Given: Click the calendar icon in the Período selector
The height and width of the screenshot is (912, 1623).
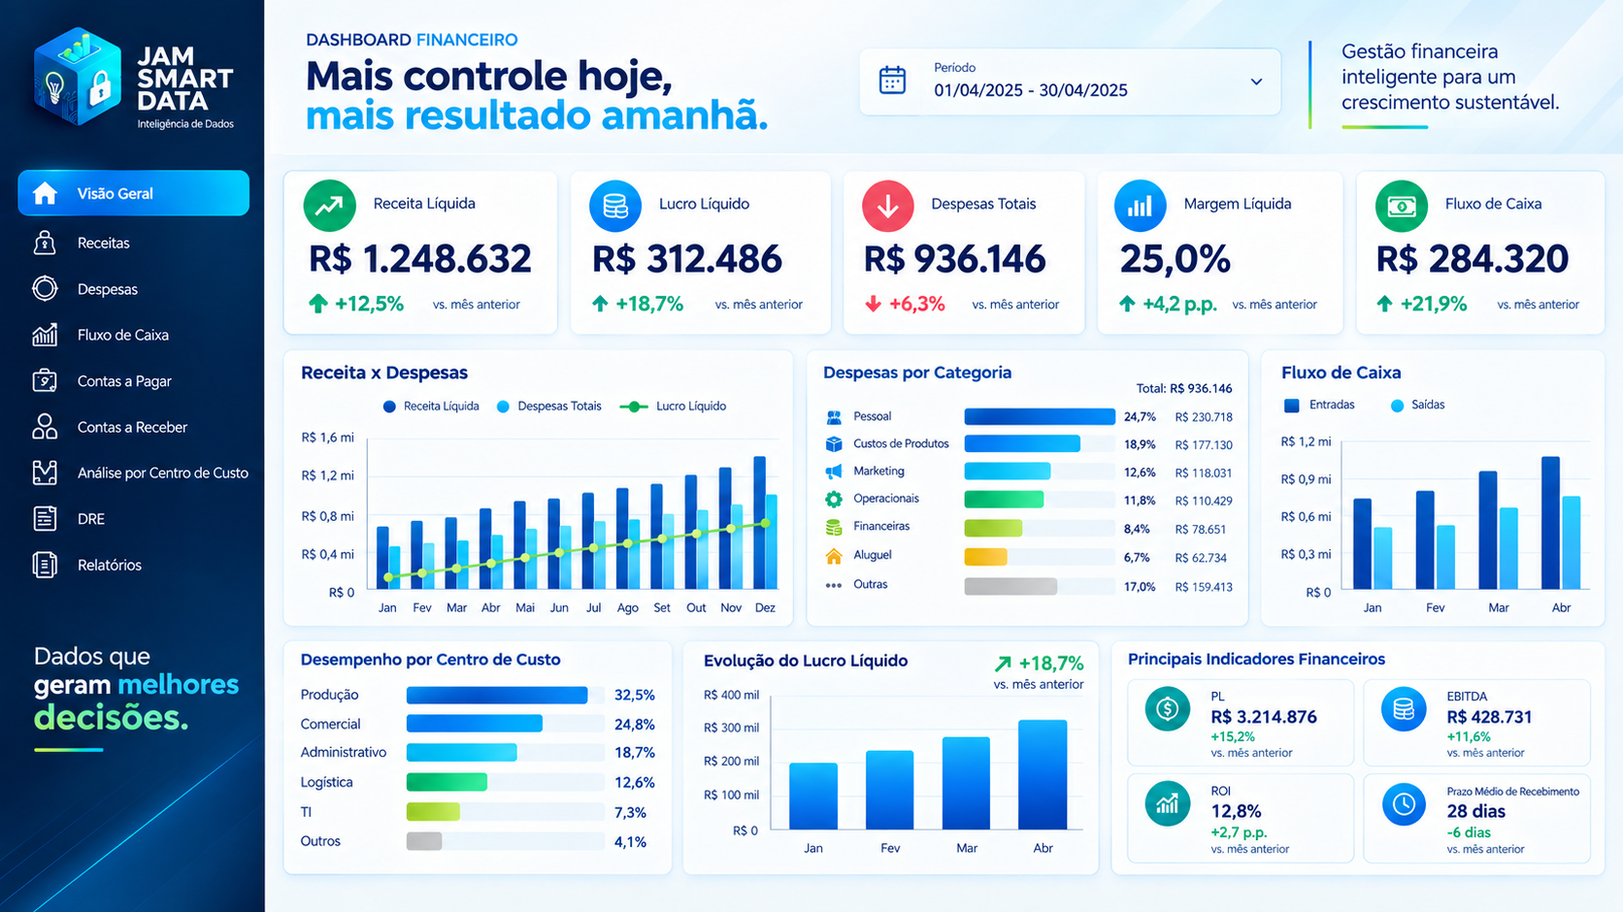Looking at the screenshot, I should [892, 81].
